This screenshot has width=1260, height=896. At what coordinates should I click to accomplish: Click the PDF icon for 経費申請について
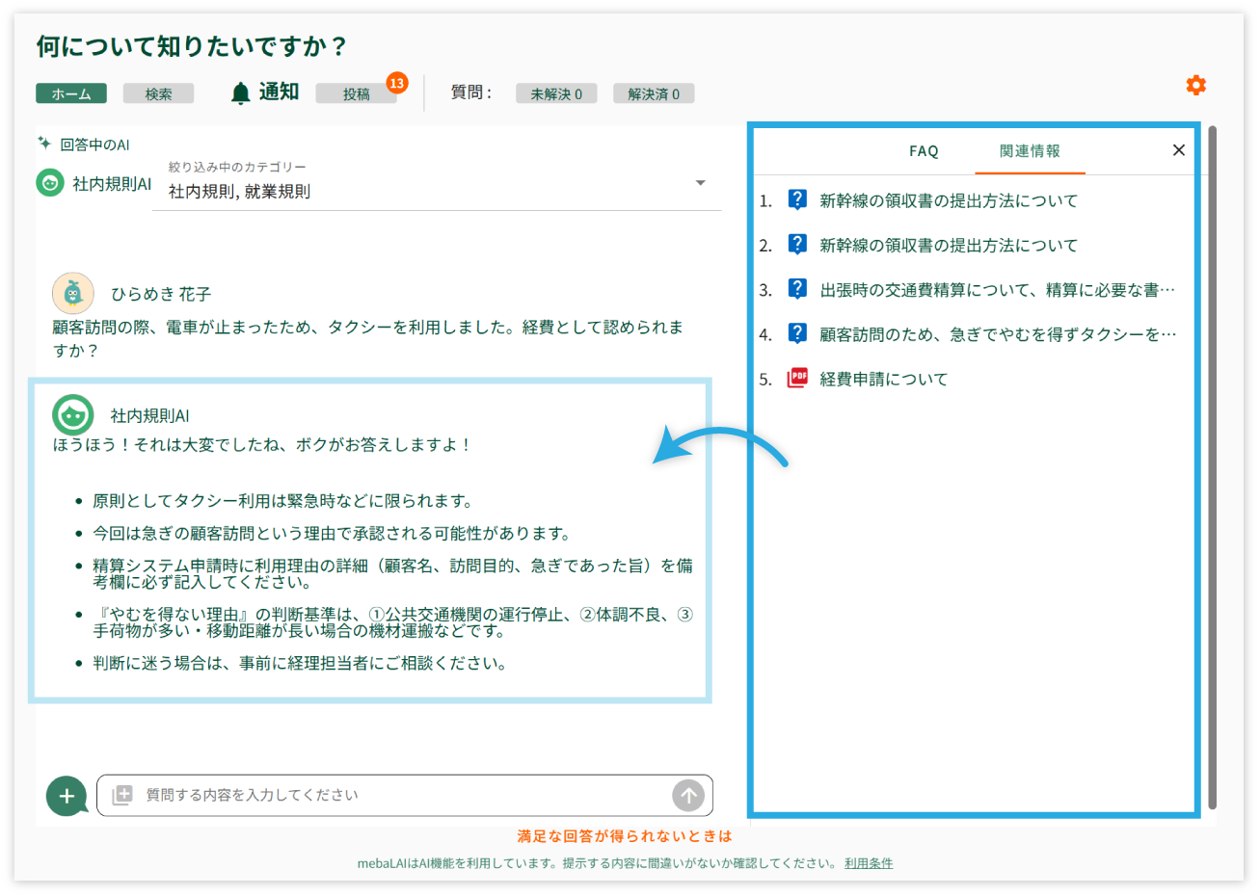[797, 379]
